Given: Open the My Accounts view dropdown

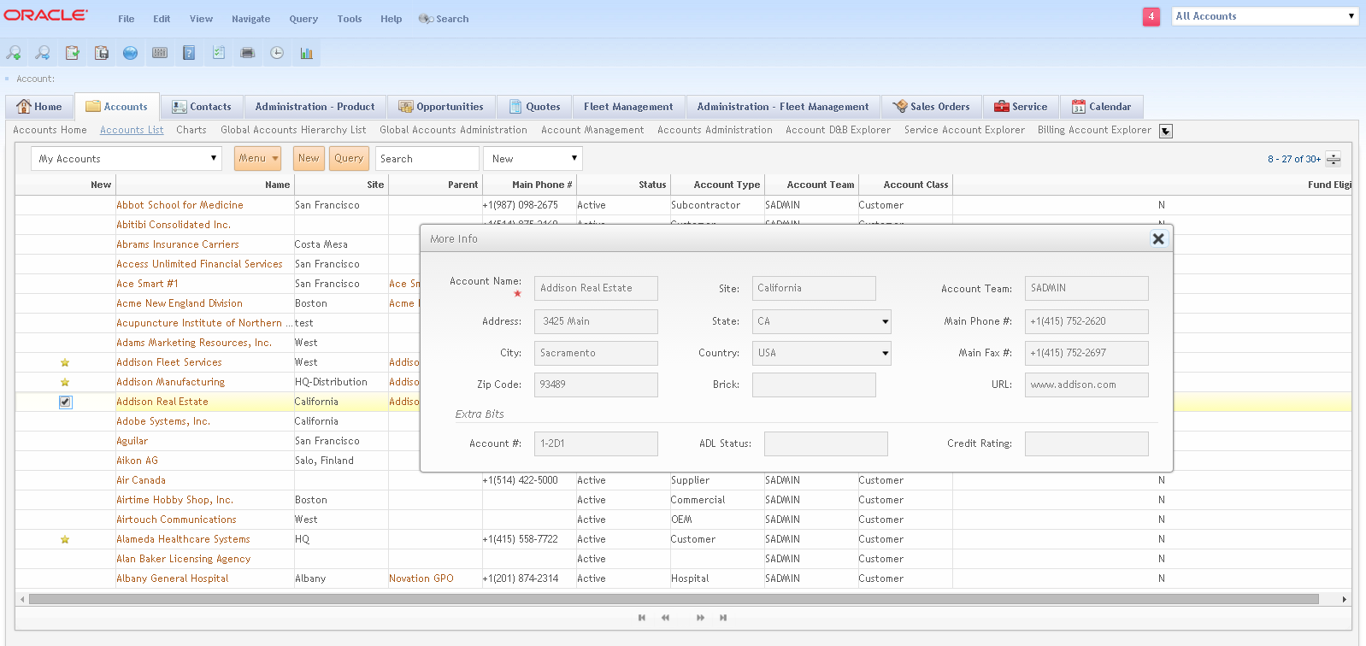Looking at the screenshot, I should click(127, 159).
